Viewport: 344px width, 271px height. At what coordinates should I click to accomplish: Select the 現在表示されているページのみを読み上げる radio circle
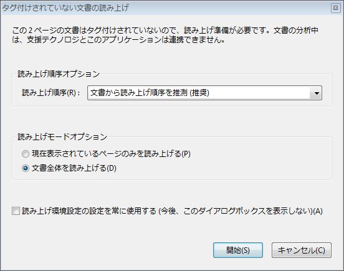26,154
